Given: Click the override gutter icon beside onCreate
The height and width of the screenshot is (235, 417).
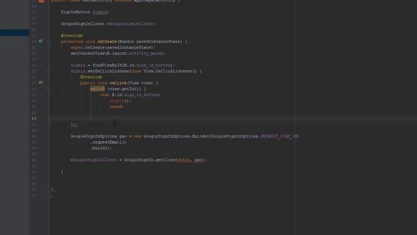Looking at the screenshot, I should tap(40, 41).
